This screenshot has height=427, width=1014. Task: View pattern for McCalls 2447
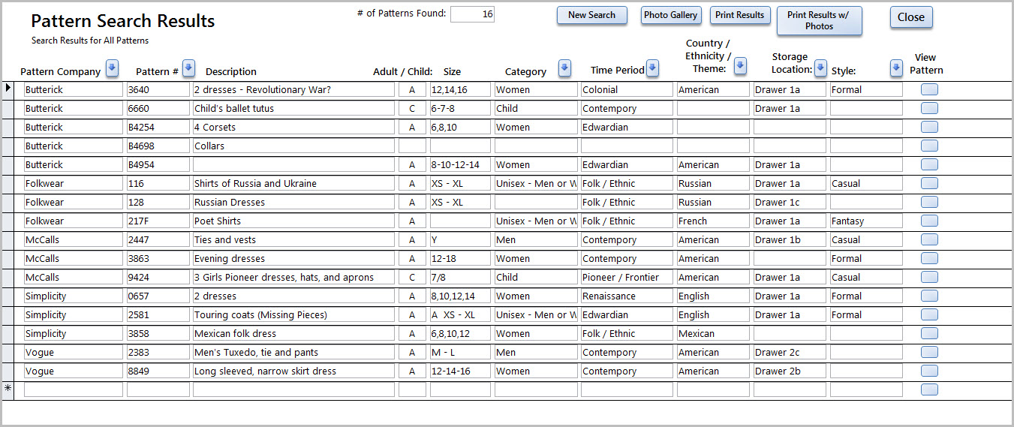click(x=929, y=240)
